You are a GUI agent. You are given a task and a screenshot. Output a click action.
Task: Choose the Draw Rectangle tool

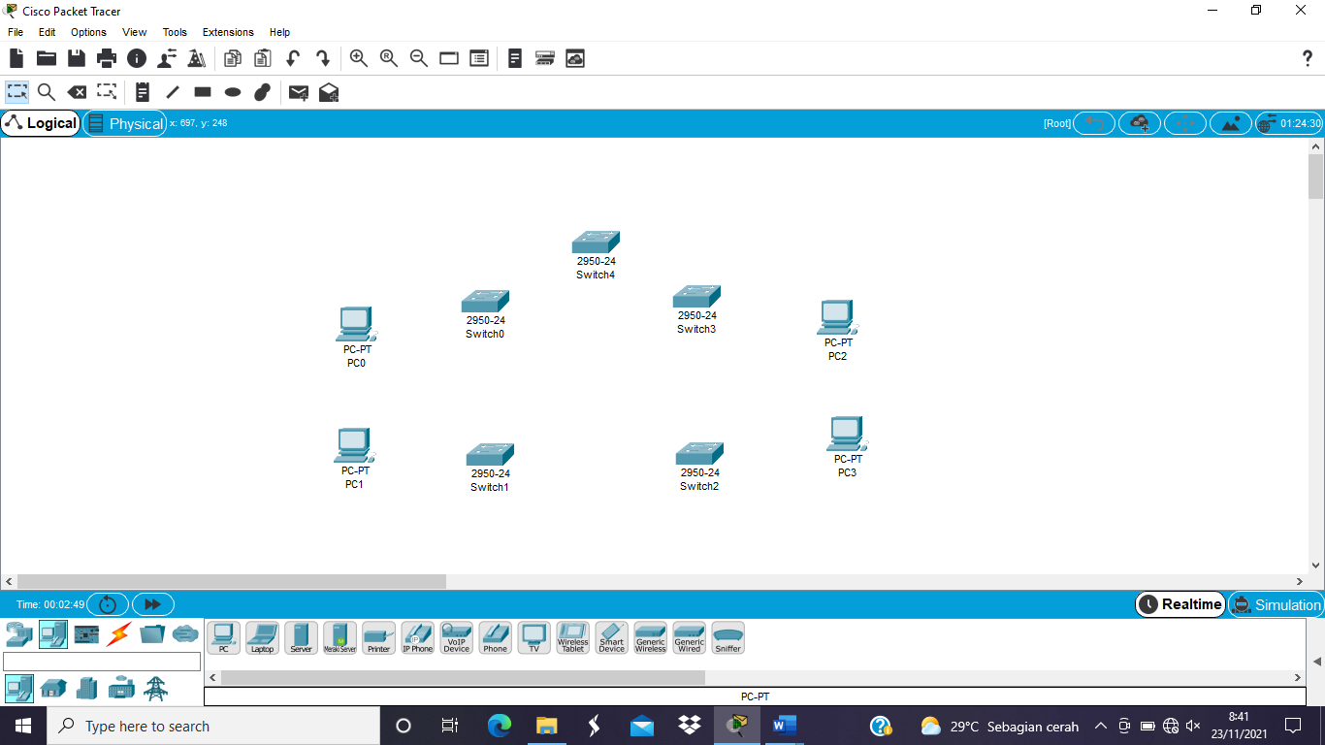tap(203, 92)
